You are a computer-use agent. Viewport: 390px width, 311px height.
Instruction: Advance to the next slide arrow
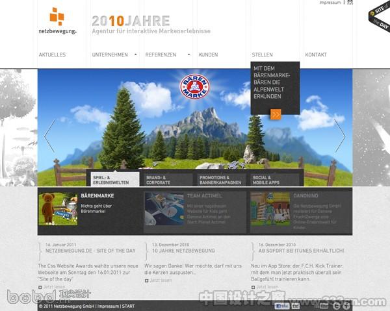pos(340,136)
